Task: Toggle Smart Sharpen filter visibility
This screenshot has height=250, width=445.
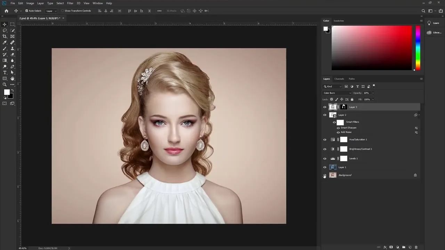Action: point(338,128)
